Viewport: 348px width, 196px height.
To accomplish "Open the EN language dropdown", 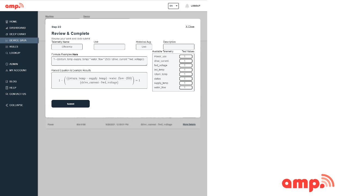I will click(x=173, y=6).
